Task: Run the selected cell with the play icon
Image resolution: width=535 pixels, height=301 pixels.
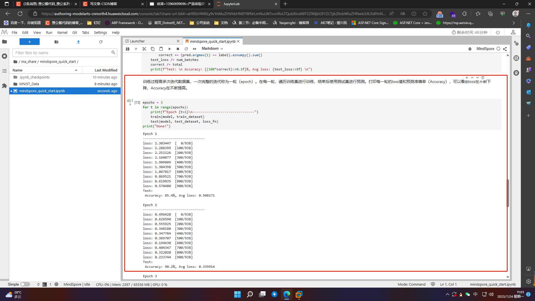Action: (169, 49)
